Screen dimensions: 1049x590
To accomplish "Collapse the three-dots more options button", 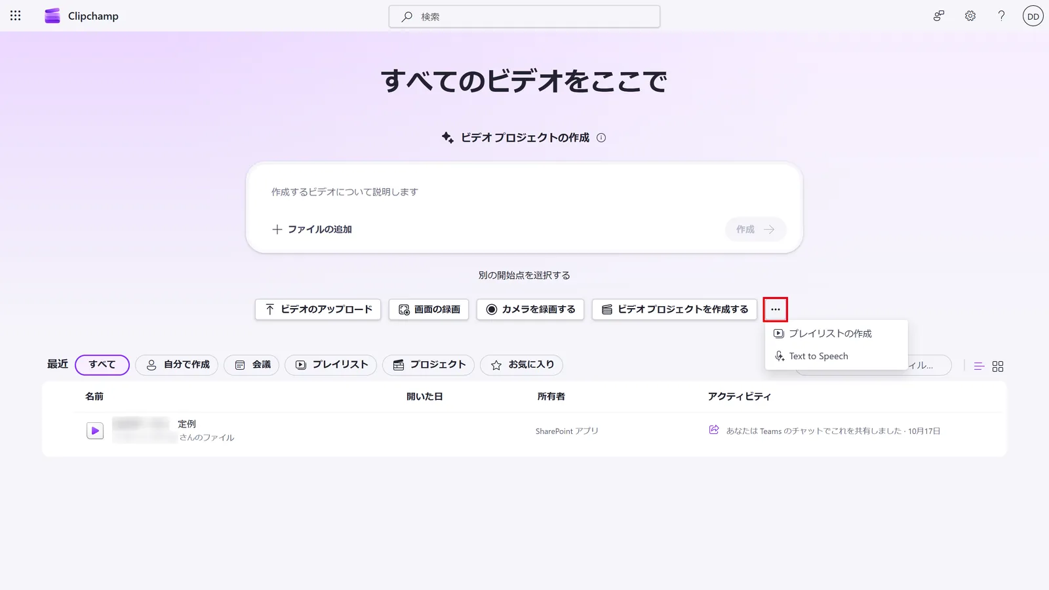I will click(x=776, y=309).
